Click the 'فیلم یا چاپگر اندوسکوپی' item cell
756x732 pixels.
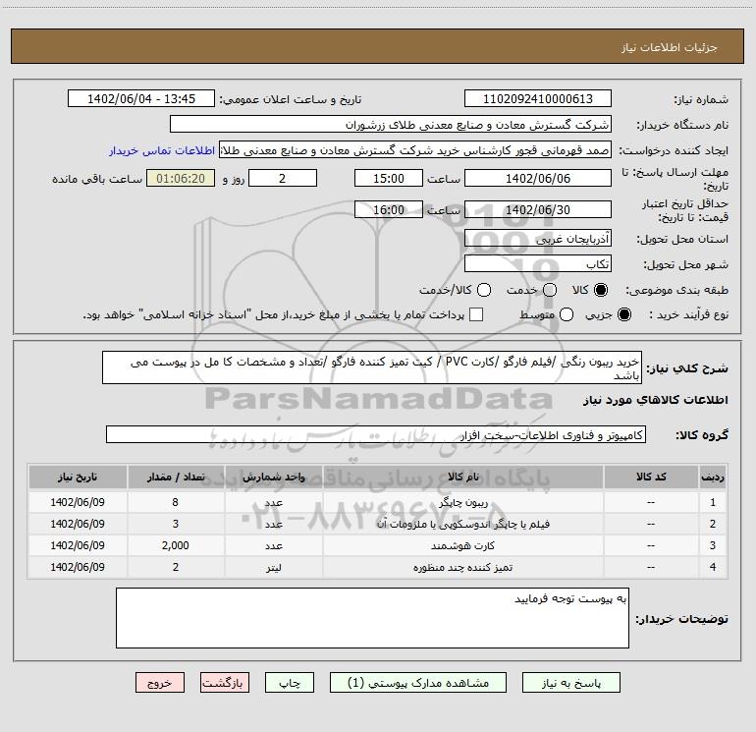(x=462, y=524)
